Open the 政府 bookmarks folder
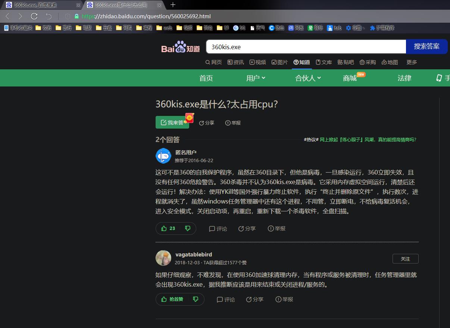Image resolution: width=450 pixels, height=328 pixels. pos(44,28)
